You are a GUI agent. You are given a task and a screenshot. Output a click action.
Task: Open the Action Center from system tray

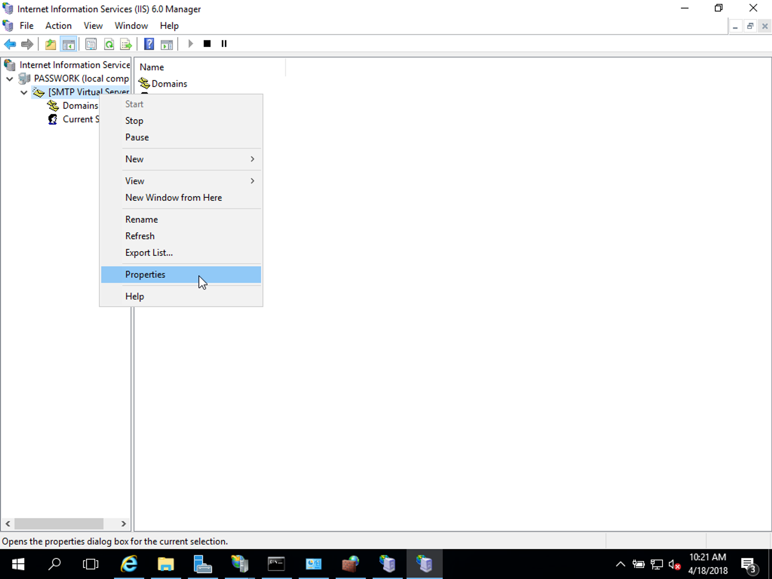(x=748, y=564)
